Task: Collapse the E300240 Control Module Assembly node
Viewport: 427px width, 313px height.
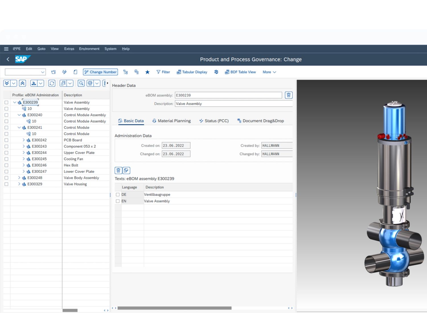Action: 19,115
